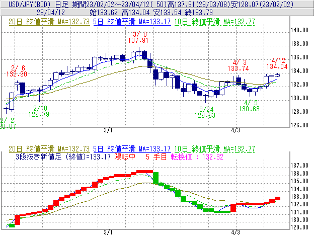Click the 5日 終値平滑 MA=133.17 link in upper chart
Viewport: 314px width, 239px height.
(x=132, y=22)
